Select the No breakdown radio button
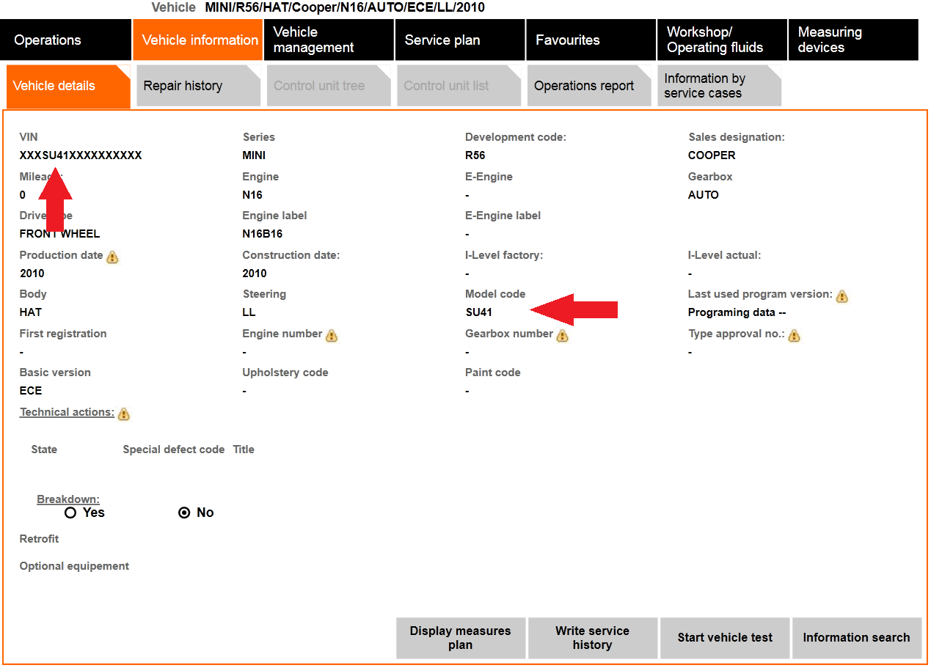The height and width of the screenshot is (668, 931). click(185, 513)
